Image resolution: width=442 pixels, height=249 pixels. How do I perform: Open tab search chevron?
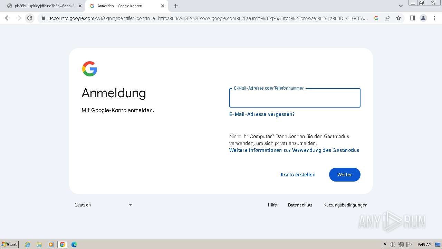[401, 6]
